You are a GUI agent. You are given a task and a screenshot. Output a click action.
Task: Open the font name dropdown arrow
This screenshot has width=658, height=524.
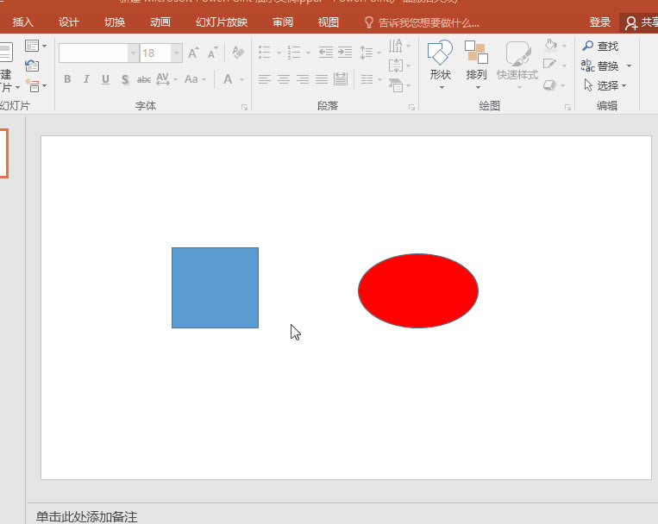point(133,53)
